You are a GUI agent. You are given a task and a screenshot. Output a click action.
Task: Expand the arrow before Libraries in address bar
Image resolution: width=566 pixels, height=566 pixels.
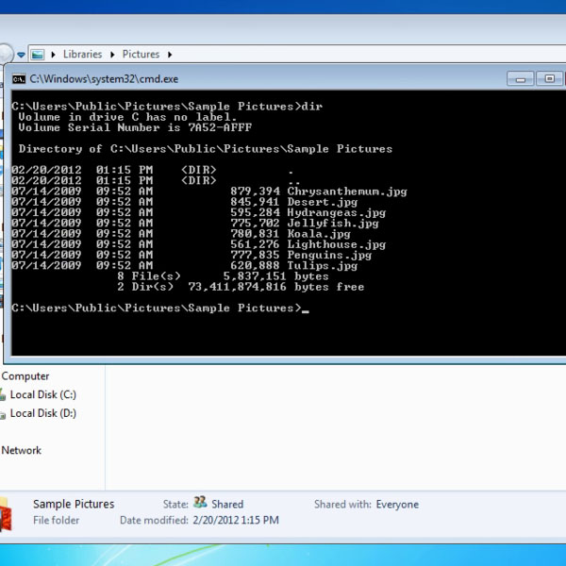pos(54,55)
